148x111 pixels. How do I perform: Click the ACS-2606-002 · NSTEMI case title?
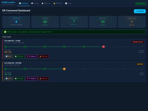(13, 63)
